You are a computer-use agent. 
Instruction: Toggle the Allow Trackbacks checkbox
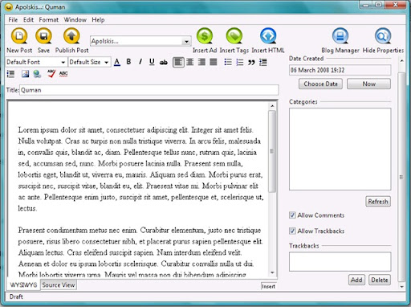[x=292, y=231]
